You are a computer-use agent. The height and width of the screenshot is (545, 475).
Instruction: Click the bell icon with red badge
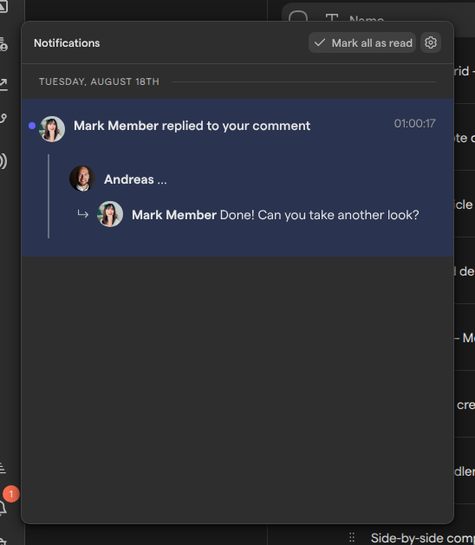point(3,508)
